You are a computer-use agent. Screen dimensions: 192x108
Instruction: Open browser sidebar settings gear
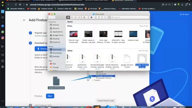coord(3,67)
